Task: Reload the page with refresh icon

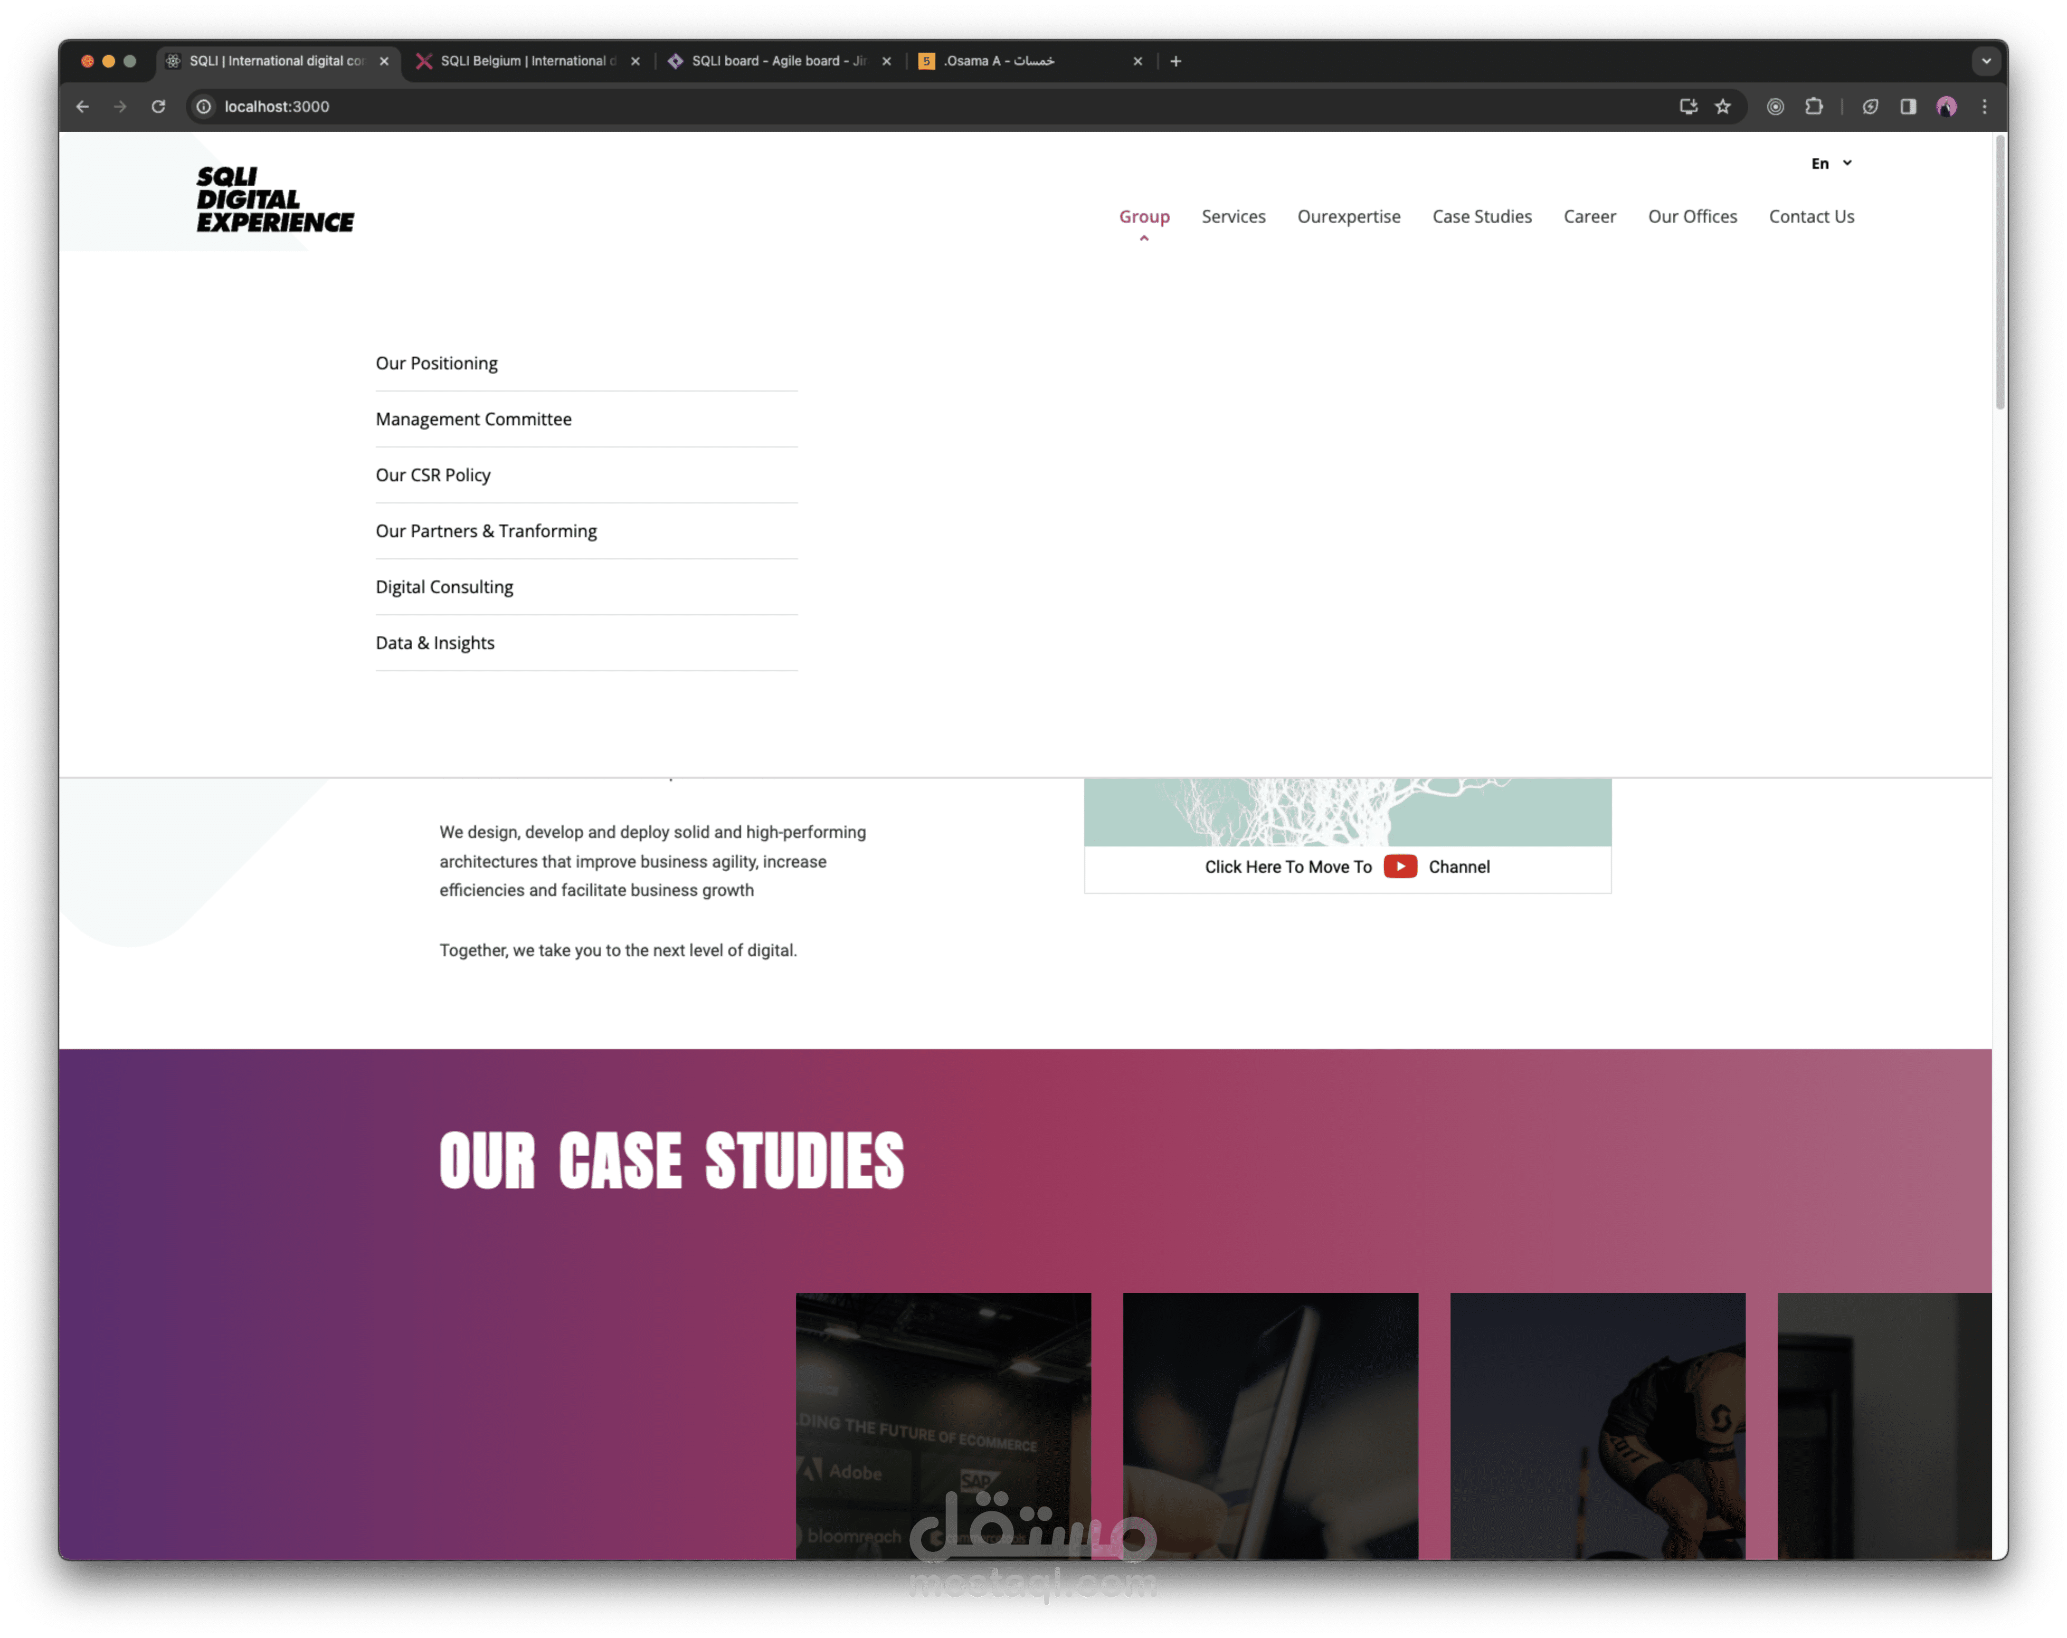Action: (x=159, y=107)
